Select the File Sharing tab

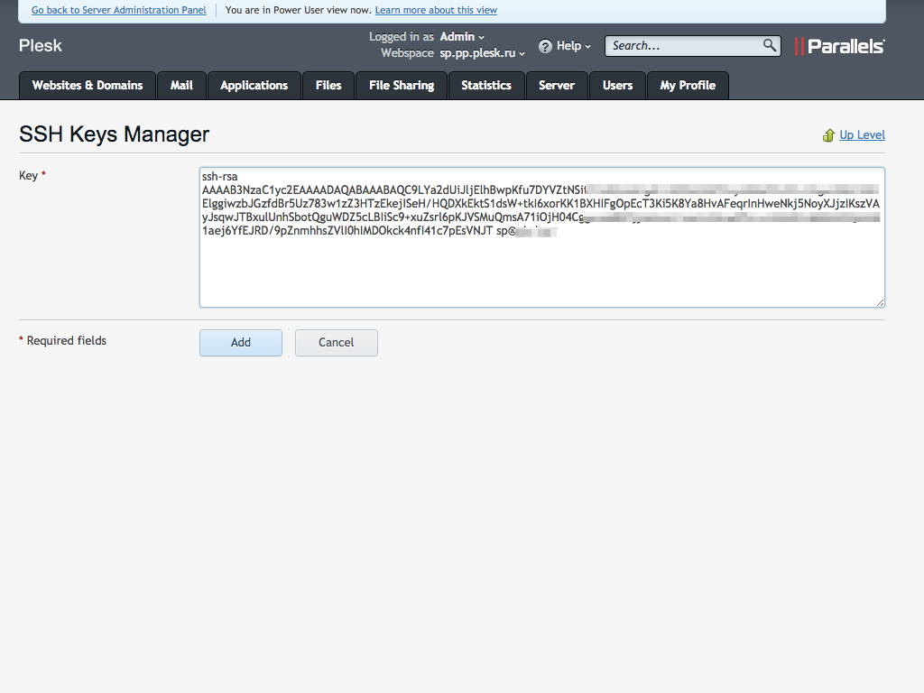(x=402, y=86)
